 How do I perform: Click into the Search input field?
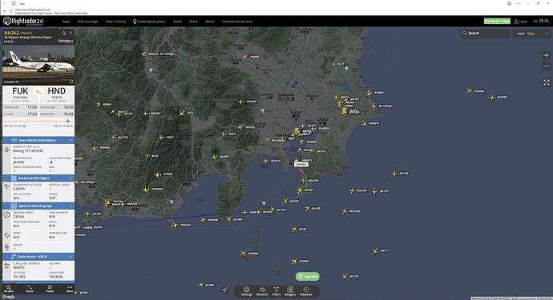(486, 34)
